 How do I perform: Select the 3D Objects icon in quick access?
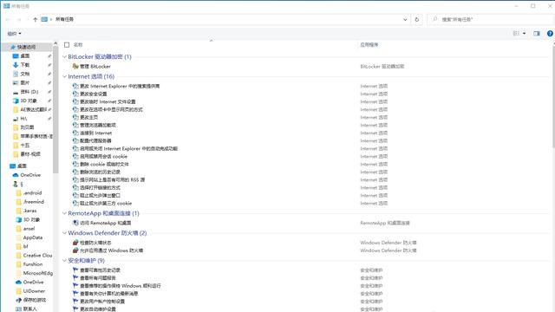pyautogui.click(x=16, y=101)
